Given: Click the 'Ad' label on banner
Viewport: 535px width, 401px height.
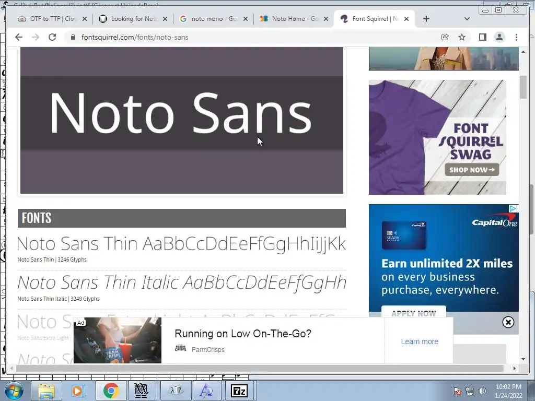Looking at the screenshot, I should point(80,323).
